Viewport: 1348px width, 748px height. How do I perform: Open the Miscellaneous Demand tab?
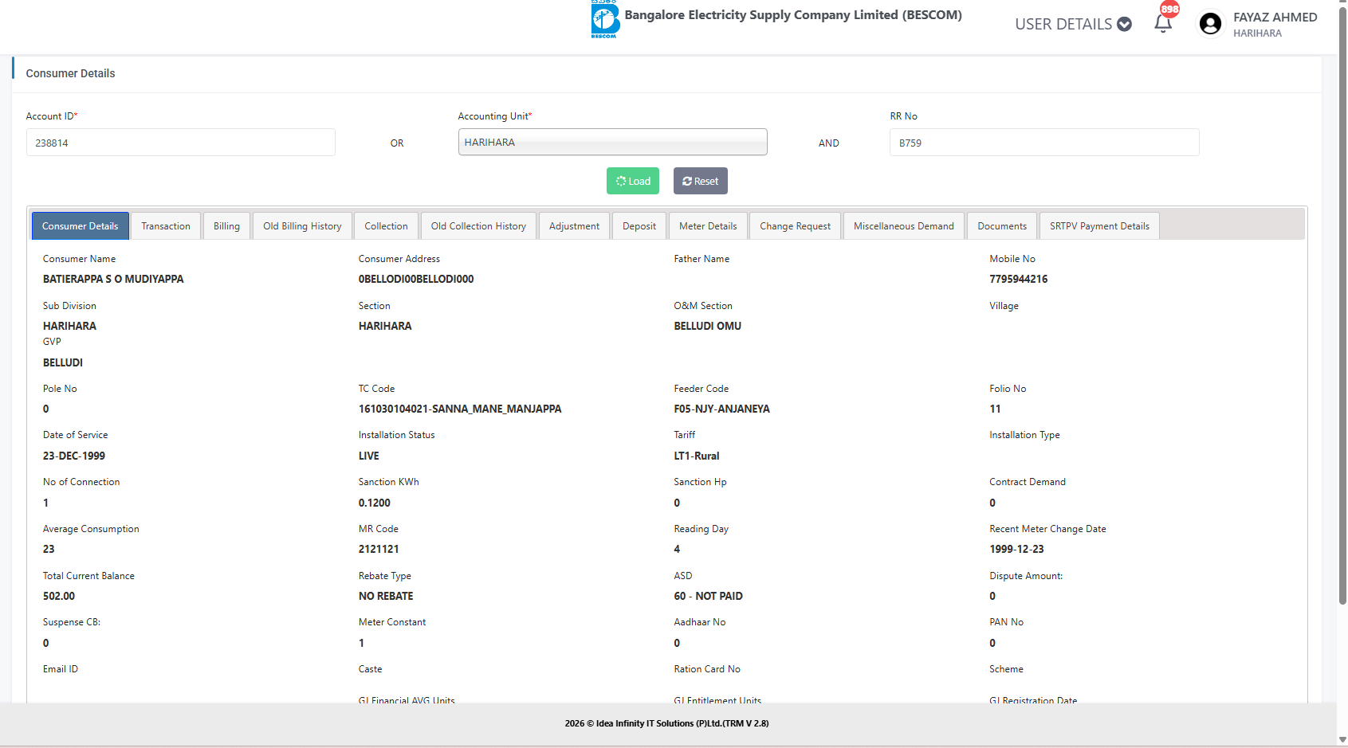pyautogui.click(x=903, y=226)
